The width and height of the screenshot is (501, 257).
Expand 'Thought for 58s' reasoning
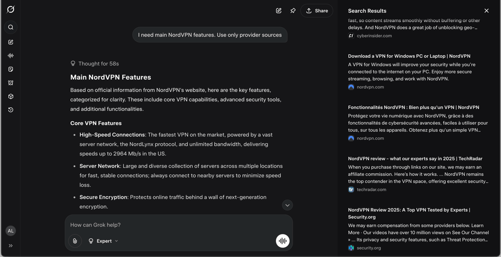point(94,64)
